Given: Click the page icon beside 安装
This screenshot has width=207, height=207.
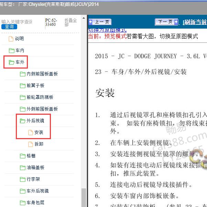Looking at the screenshot, I should 31,133.
